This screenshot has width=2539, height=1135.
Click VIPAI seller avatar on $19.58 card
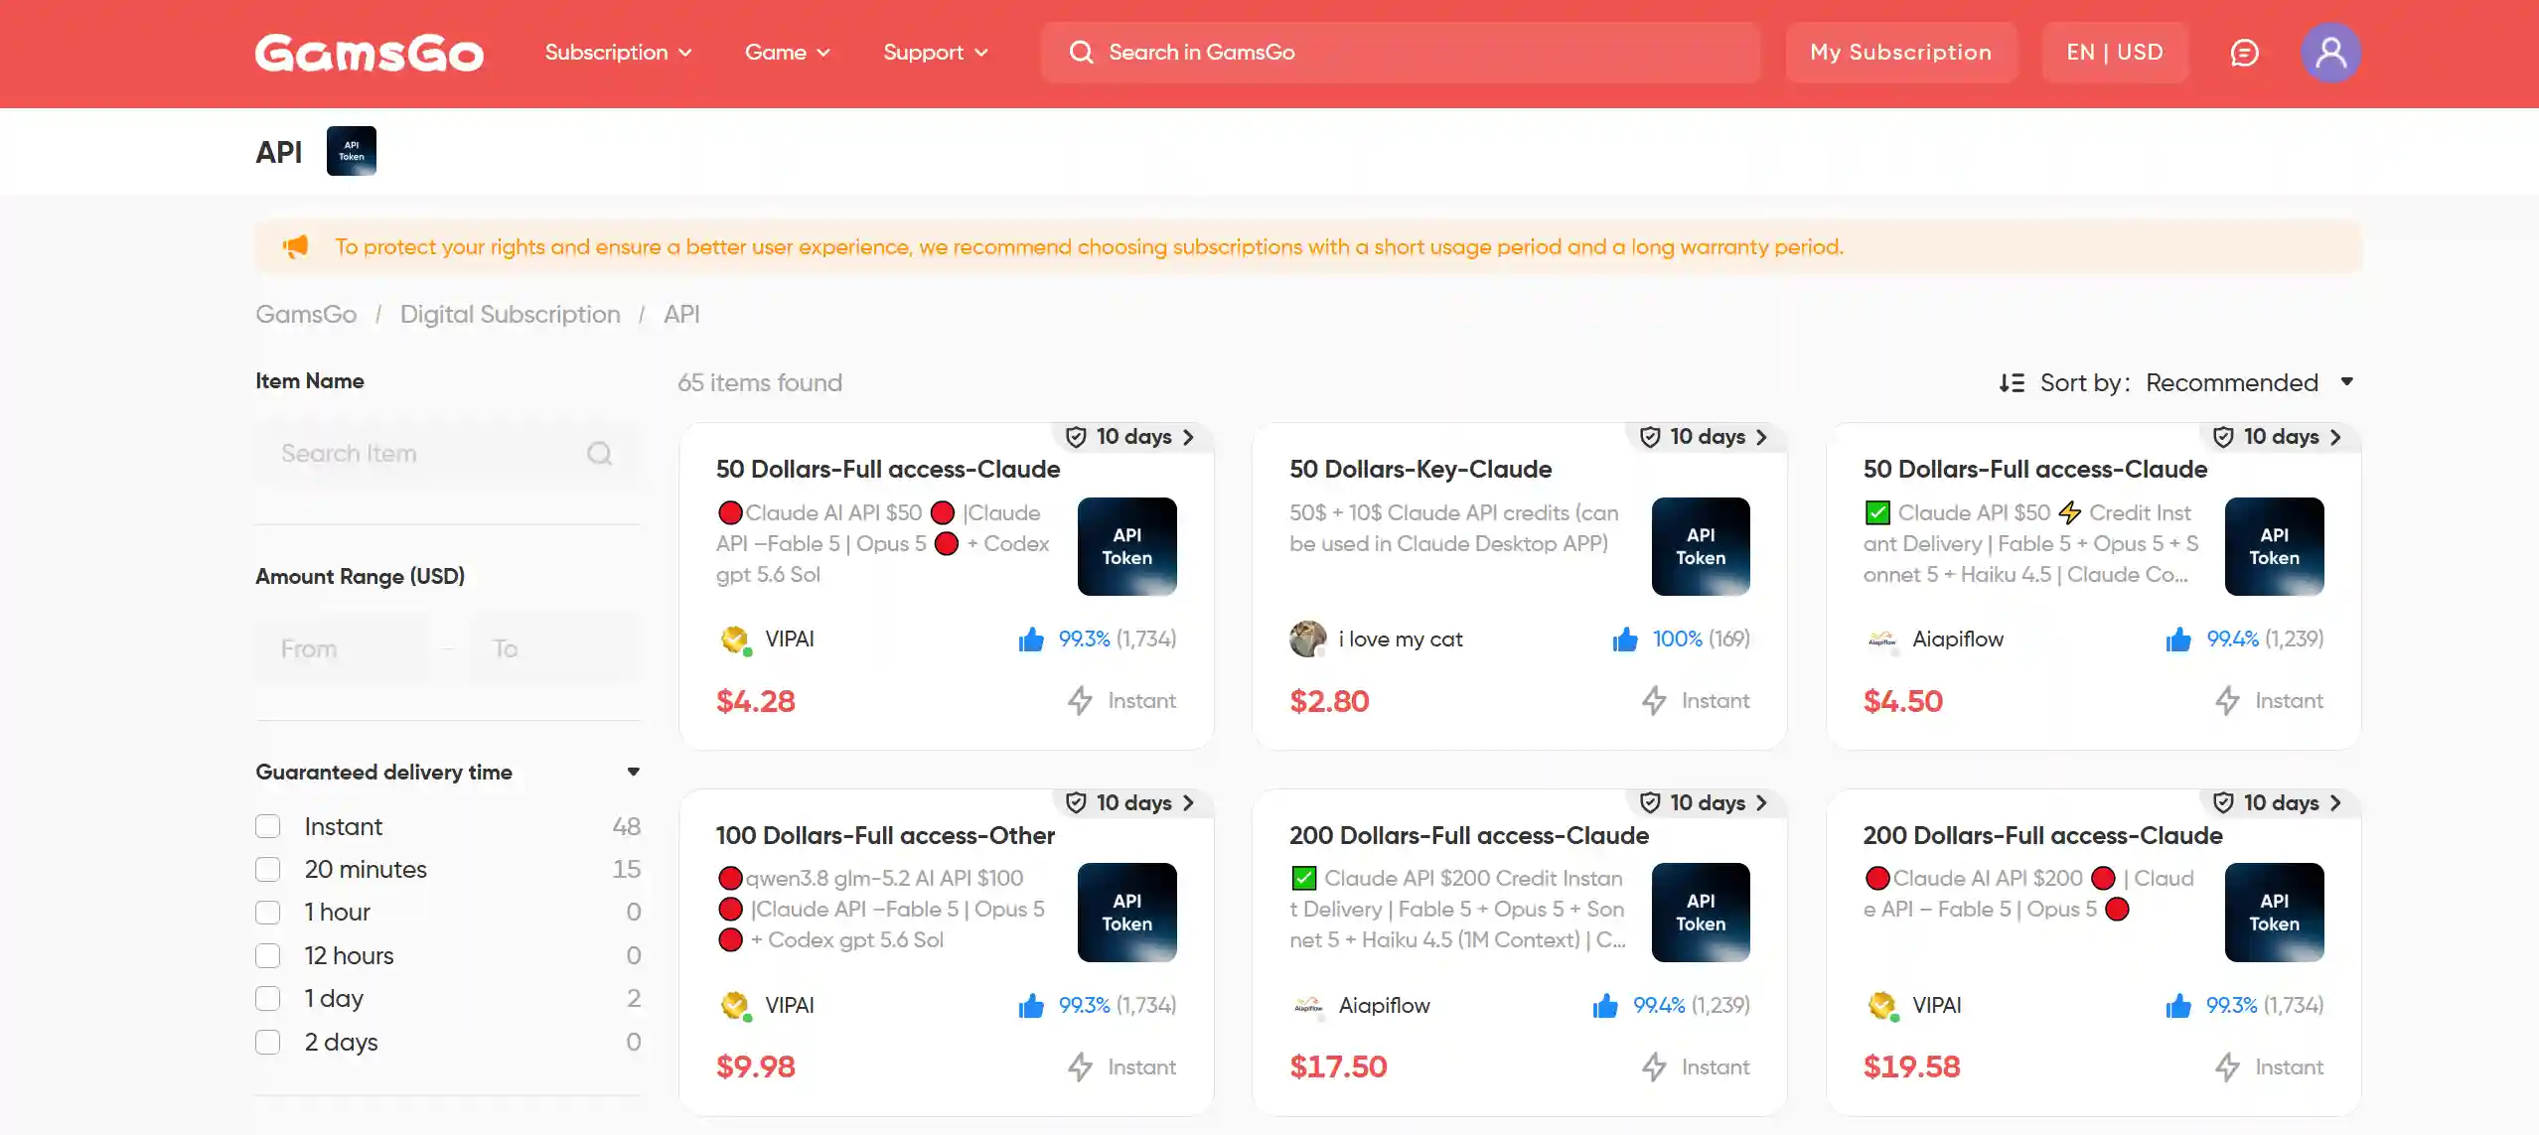click(1882, 1006)
